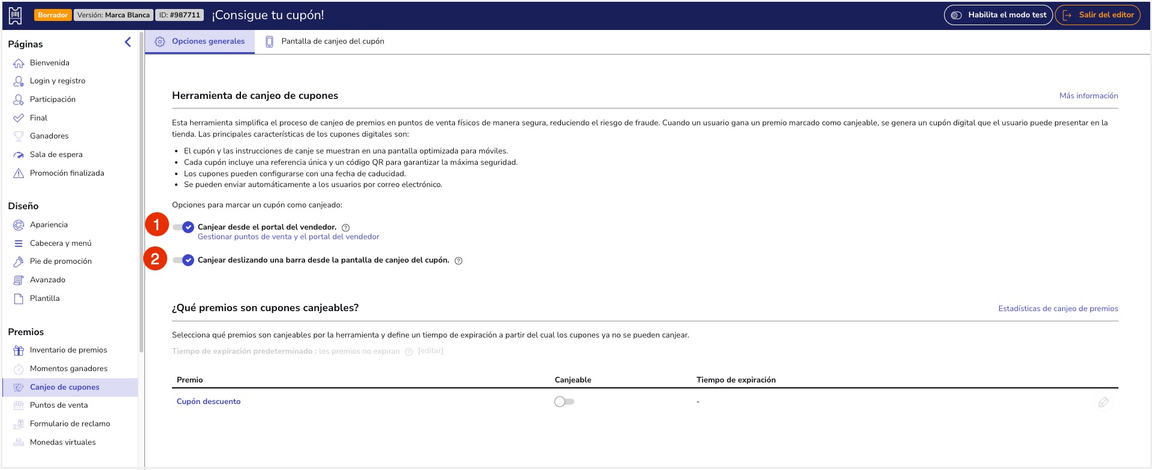Open the Bienvenida page
This screenshot has height=470, width=1152.
click(50, 62)
